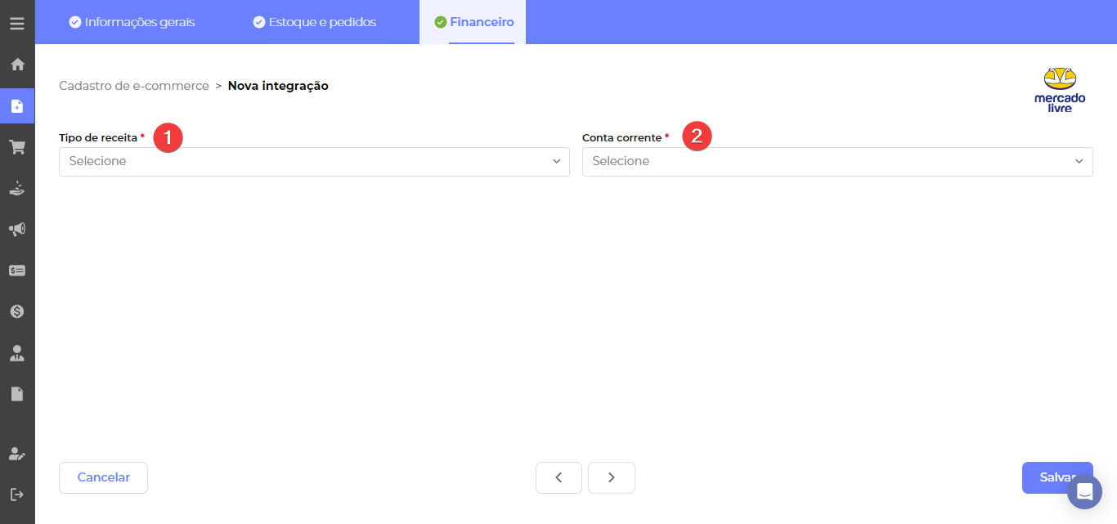Expand the Tipo de receita dropdown
Screen dimensions: 1117x524
(x=314, y=162)
